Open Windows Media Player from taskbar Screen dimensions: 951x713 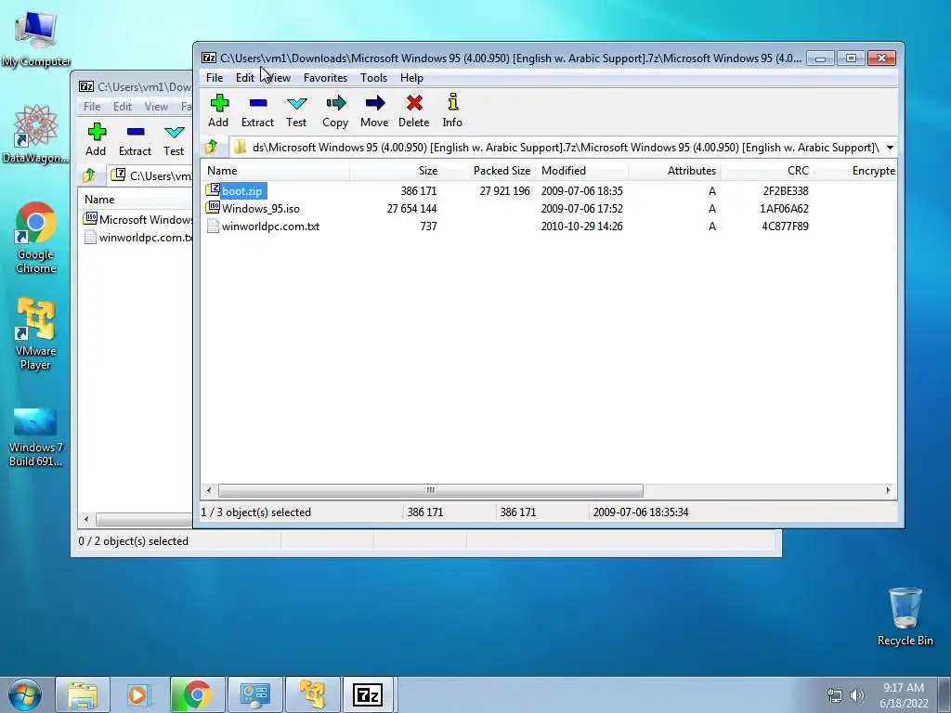coord(138,694)
